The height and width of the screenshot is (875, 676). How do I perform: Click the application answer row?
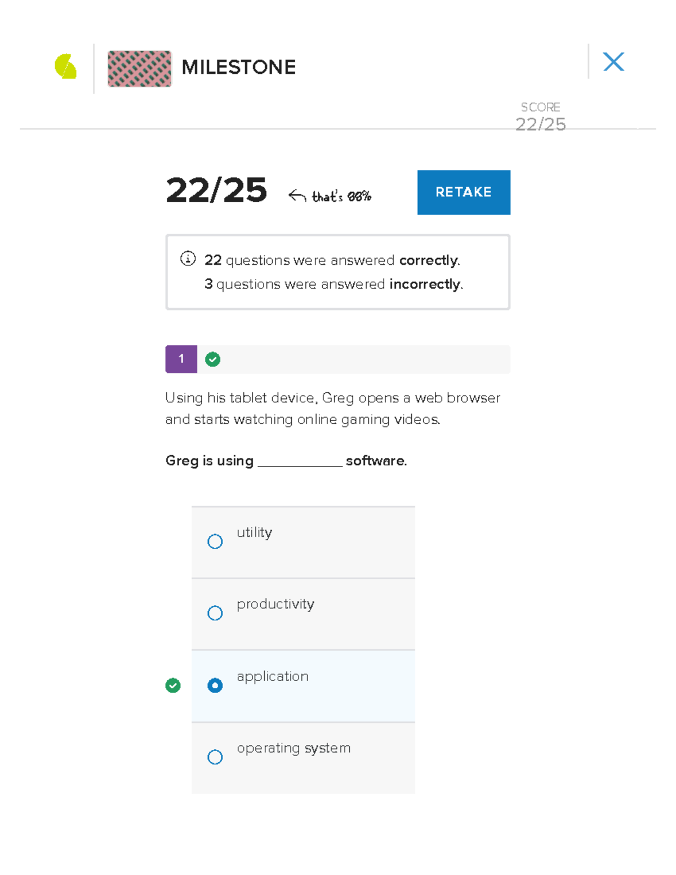pyautogui.click(x=303, y=686)
